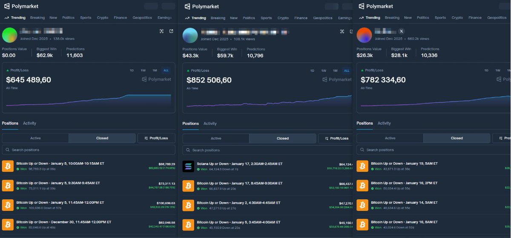Click the Polymarket logo in the middle panel
511x238 pixels.
click(202, 6)
